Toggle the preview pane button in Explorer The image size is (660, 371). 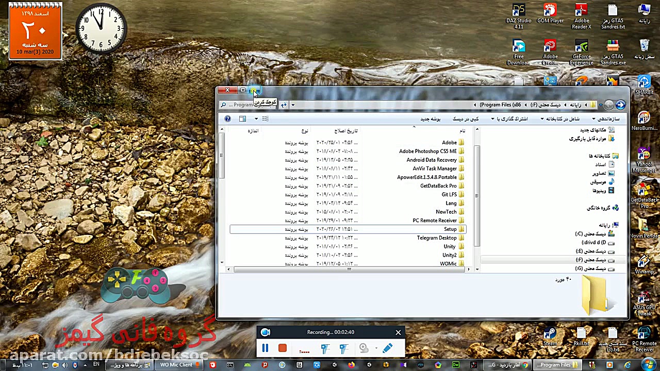pyautogui.click(x=242, y=119)
